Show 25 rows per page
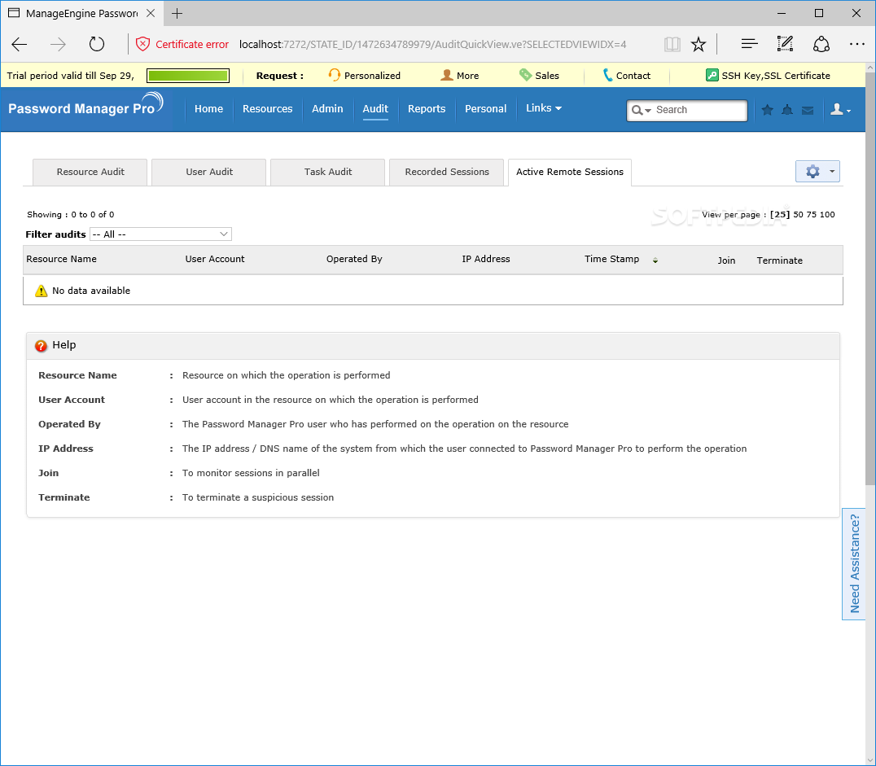The height and width of the screenshot is (766, 876). [780, 215]
